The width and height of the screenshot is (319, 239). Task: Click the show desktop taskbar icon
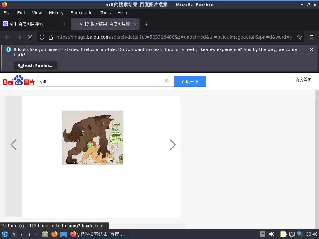pos(64,234)
